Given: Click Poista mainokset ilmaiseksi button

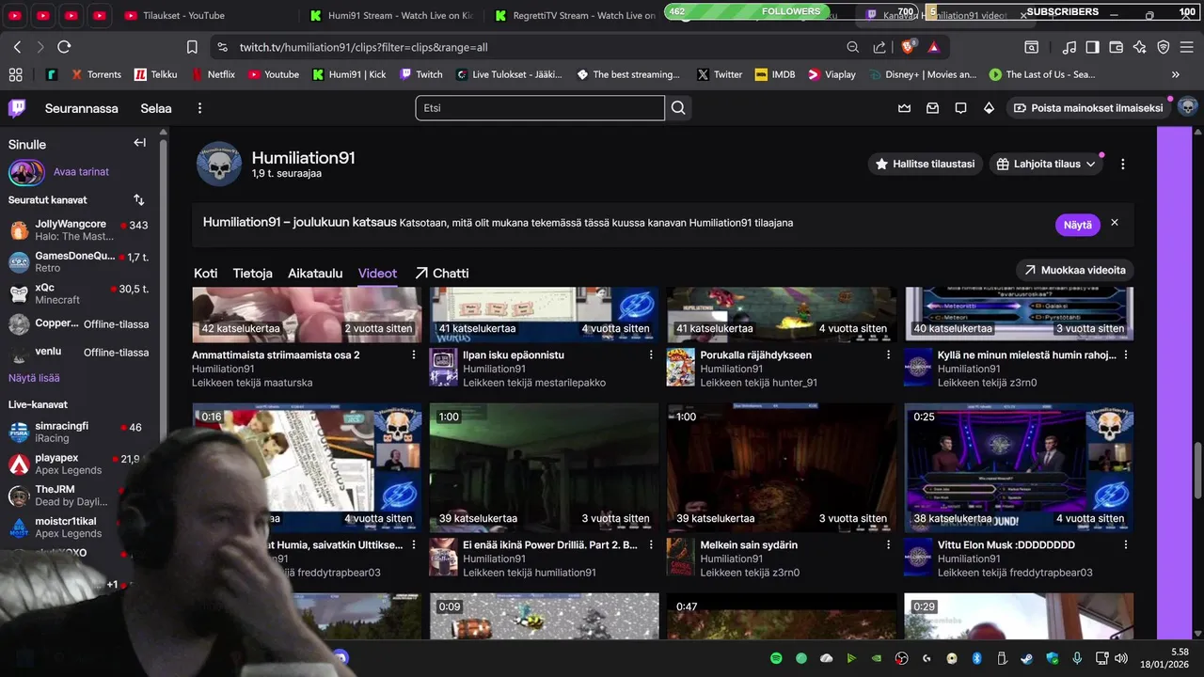Looking at the screenshot, I should (x=1087, y=108).
